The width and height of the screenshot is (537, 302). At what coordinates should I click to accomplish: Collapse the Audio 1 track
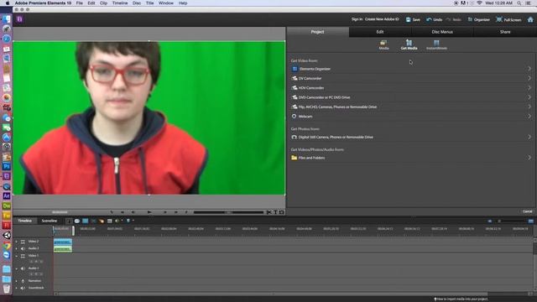[16, 268]
